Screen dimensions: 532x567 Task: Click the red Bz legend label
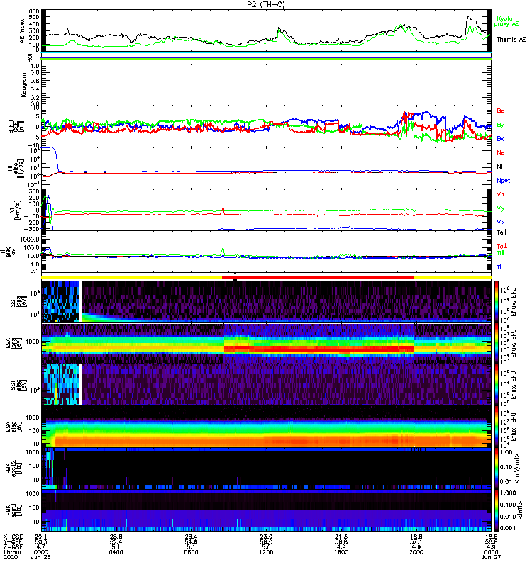[x=500, y=111]
